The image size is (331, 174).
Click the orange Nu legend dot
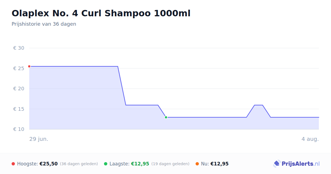click(x=197, y=164)
